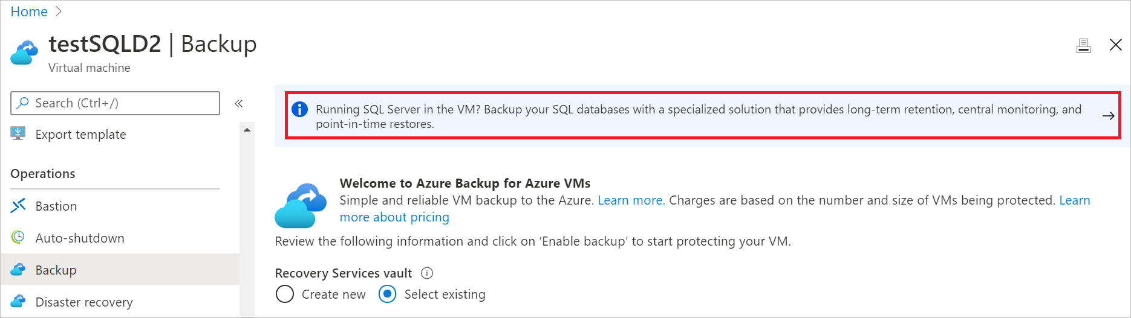The image size is (1131, 318).
Task: Open SQL backup banner via arrow
Action: 1108,116
